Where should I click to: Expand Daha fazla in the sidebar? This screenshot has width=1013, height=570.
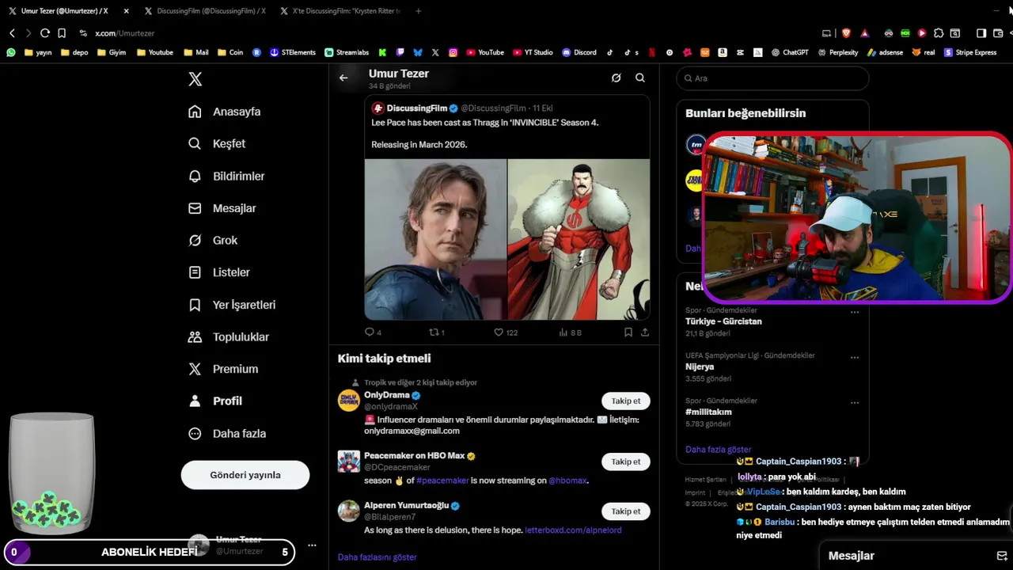(227, 433)
